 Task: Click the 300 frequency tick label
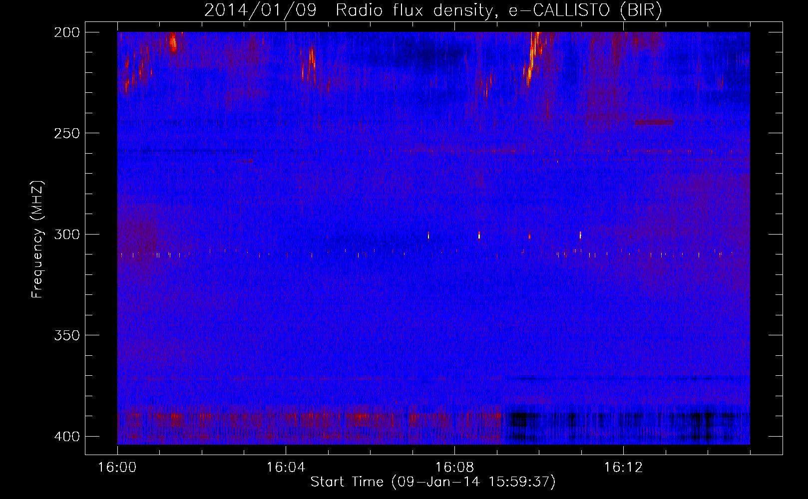click(x=66, y=234)
